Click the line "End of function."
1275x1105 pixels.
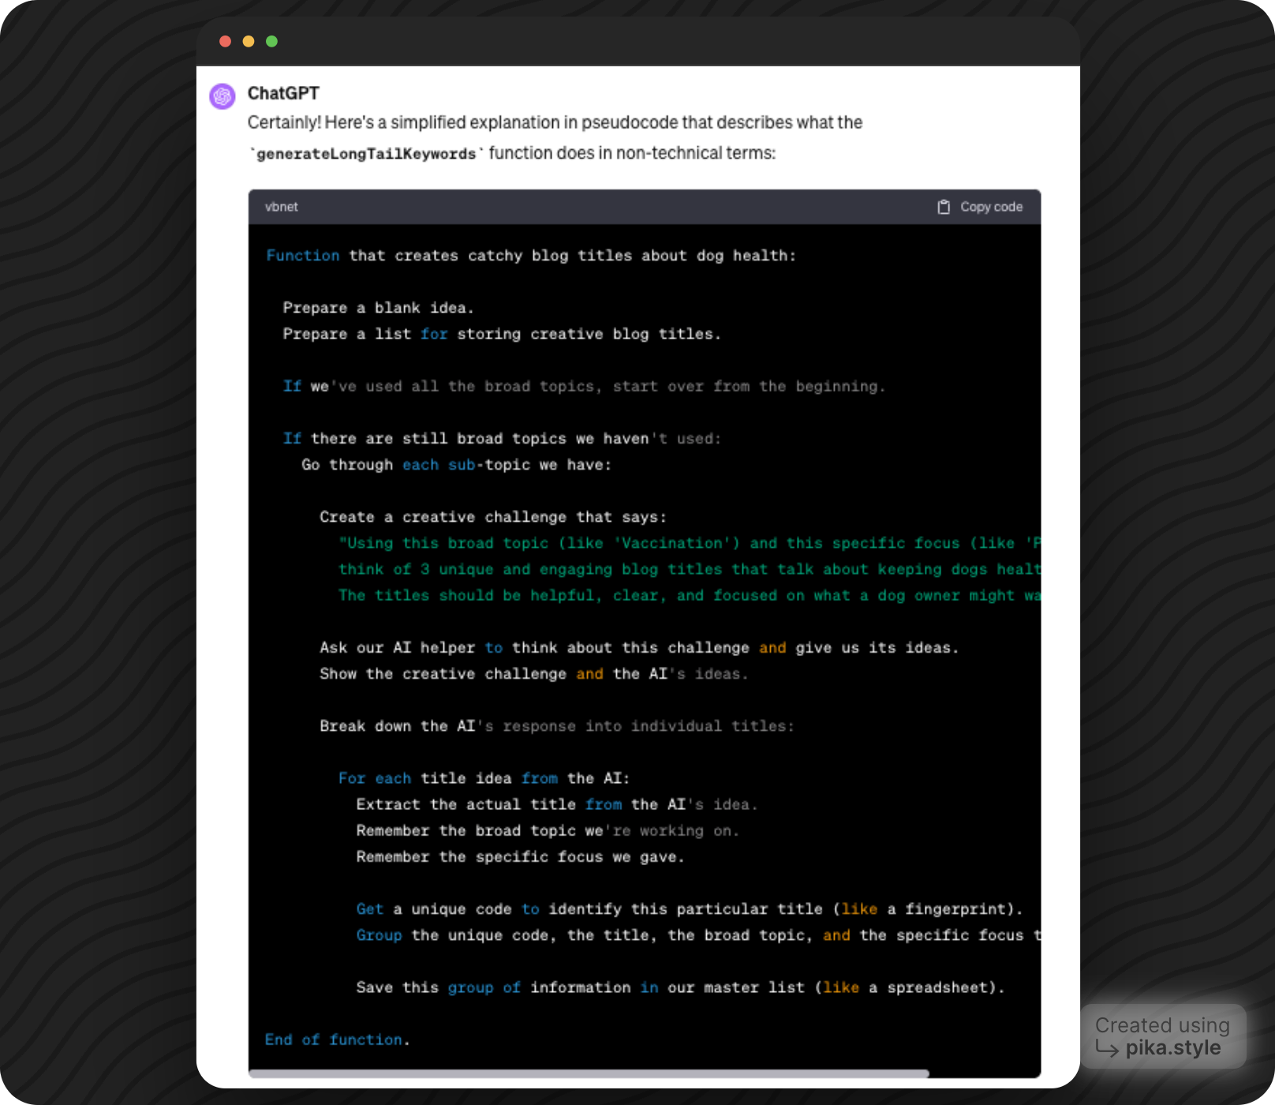pos(338,1039)
